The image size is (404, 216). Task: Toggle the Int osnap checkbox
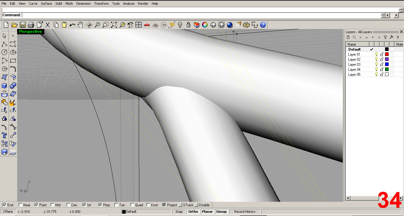click(84, 205)
